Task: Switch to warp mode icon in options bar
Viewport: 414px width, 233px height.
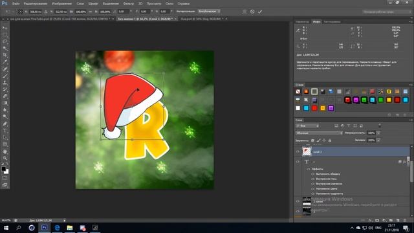Action: (245, 12)
